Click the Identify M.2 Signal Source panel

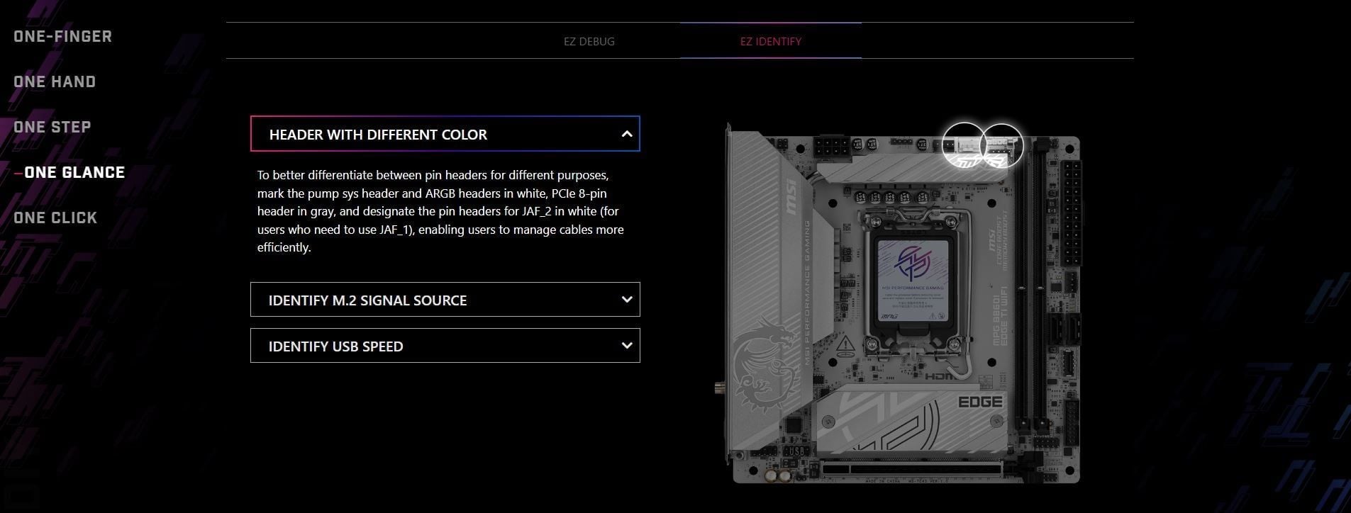pyautogui.click(x=445, y=300)
